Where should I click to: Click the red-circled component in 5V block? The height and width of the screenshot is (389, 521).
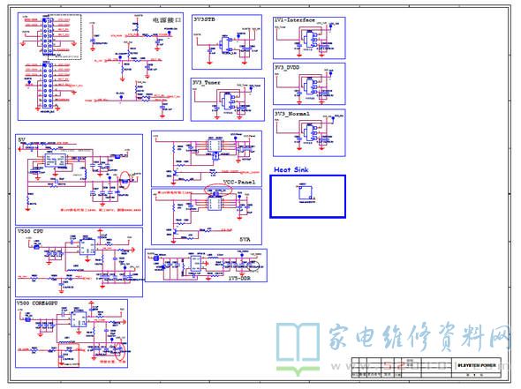point(125,180)
